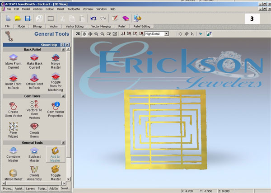Open the Create Assembly tool
The height and width of the screenshot is (193, 271).
[x=34, y=173]
